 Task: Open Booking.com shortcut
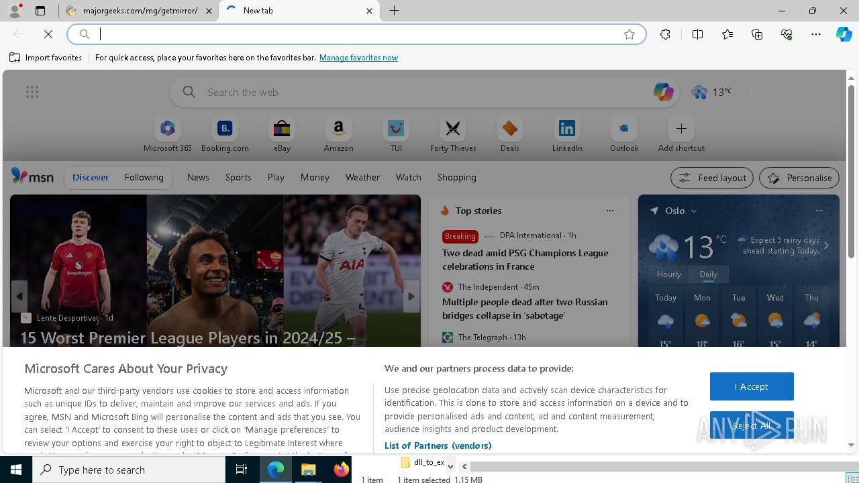point(225,135)
